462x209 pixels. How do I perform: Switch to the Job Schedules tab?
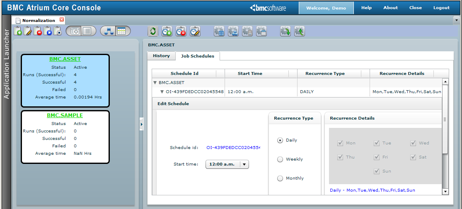[198, 56]
